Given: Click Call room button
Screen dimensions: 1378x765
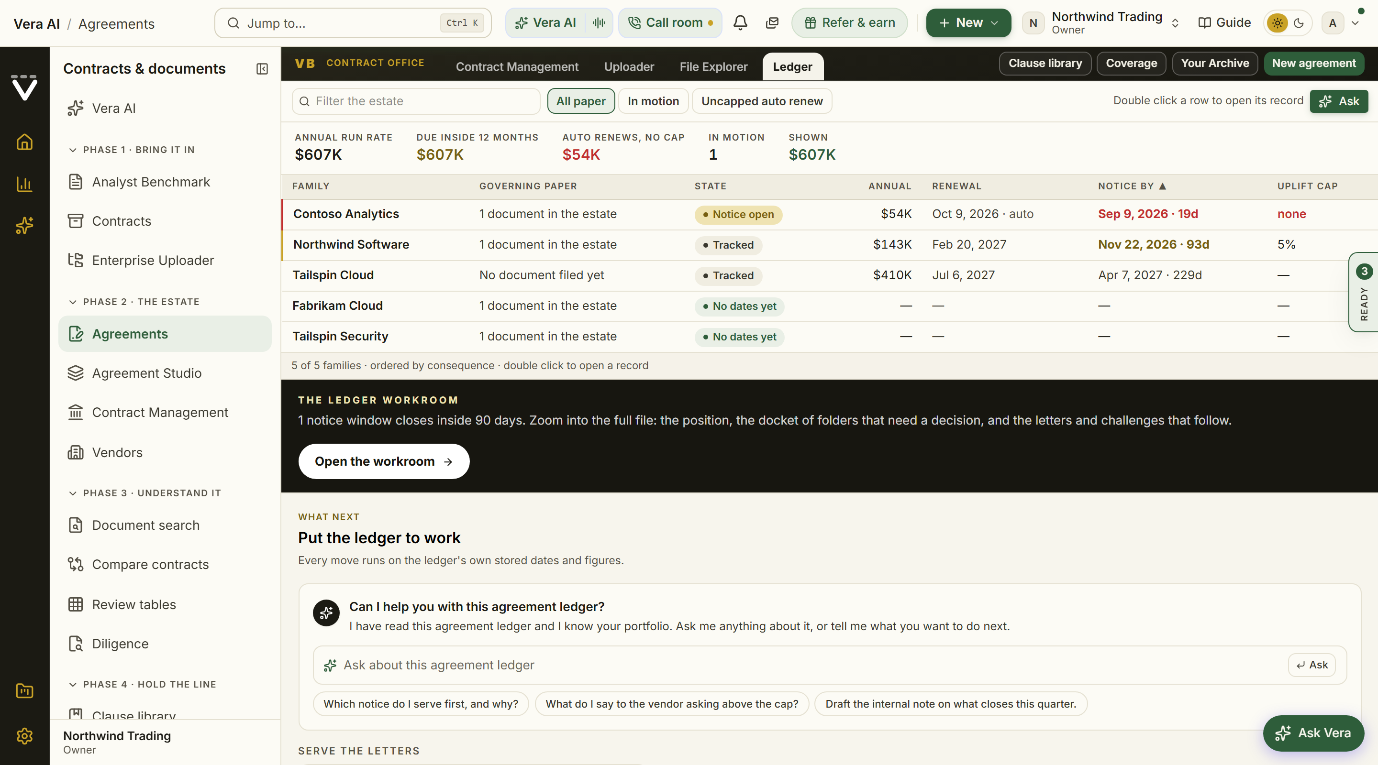Looking at the screenshot, I should [670, 23].
